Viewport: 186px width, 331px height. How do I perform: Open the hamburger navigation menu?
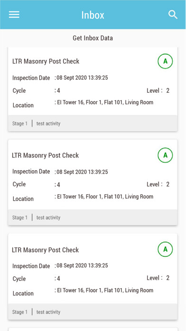(14, 15)
